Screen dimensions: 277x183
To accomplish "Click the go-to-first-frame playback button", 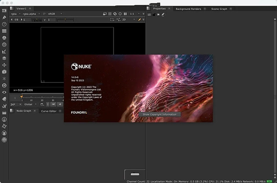I will [53, 105].
